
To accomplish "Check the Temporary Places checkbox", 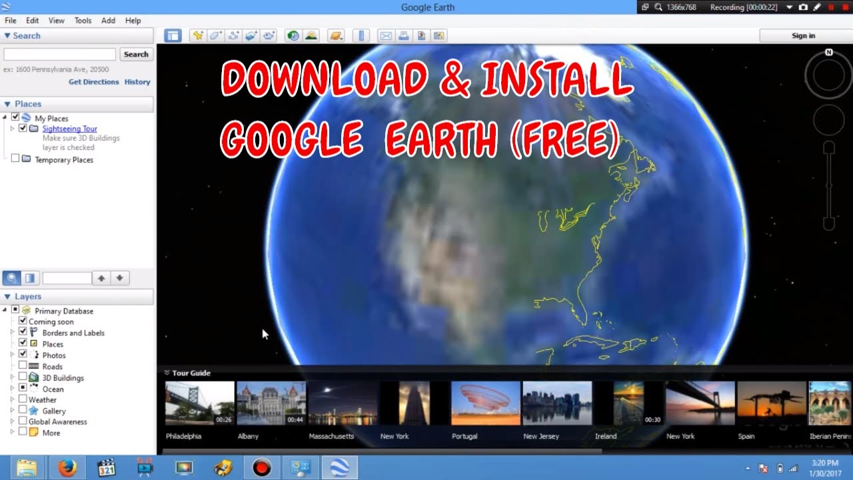I will 15,159.
